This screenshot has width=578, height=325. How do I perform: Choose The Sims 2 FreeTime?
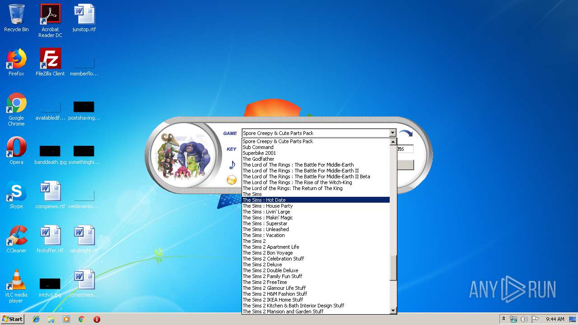[x=316, y=282]
